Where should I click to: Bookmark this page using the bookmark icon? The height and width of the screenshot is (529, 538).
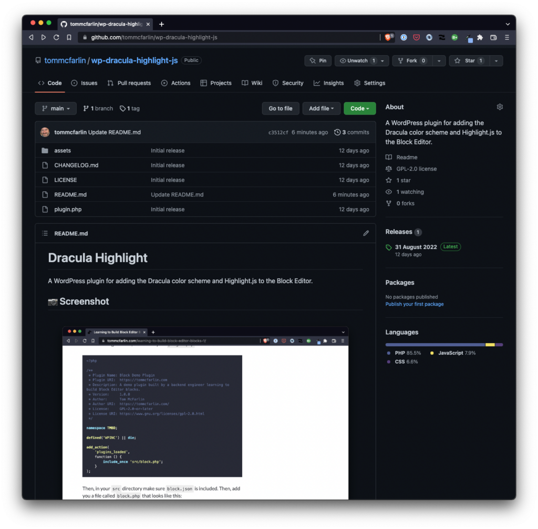[69, 37]
